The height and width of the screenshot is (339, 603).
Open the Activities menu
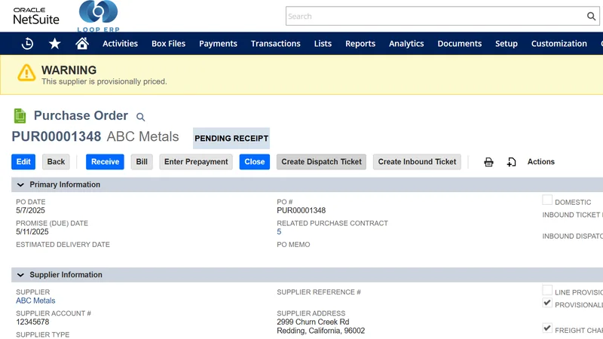pos(120,44)
